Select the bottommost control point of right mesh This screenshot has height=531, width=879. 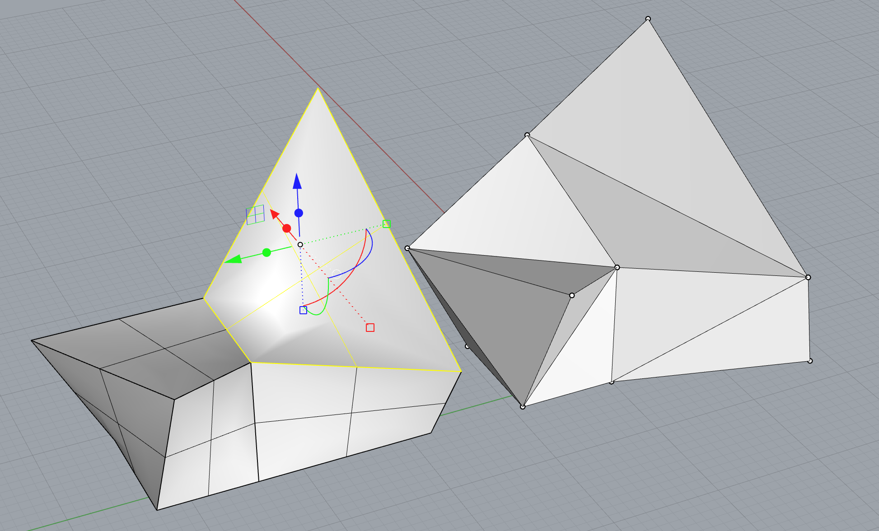point(523,407)
